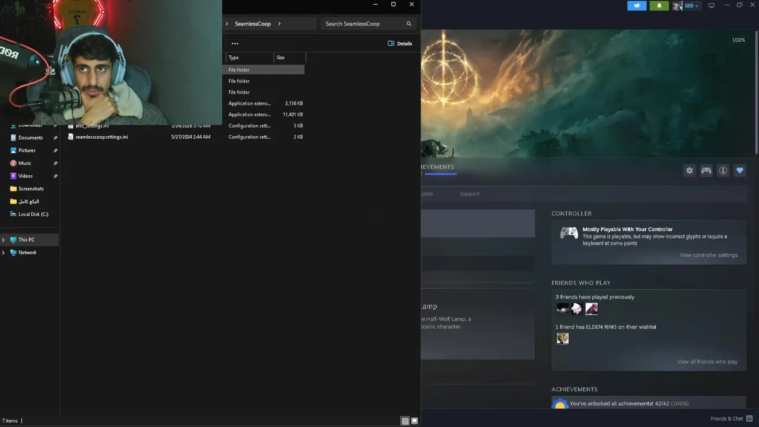Image resolution: width=759 pixels, height=427 pixels.
Task: Click the 5/27/2024 2:44 AM date cell
Action: [x=190, y=137]
